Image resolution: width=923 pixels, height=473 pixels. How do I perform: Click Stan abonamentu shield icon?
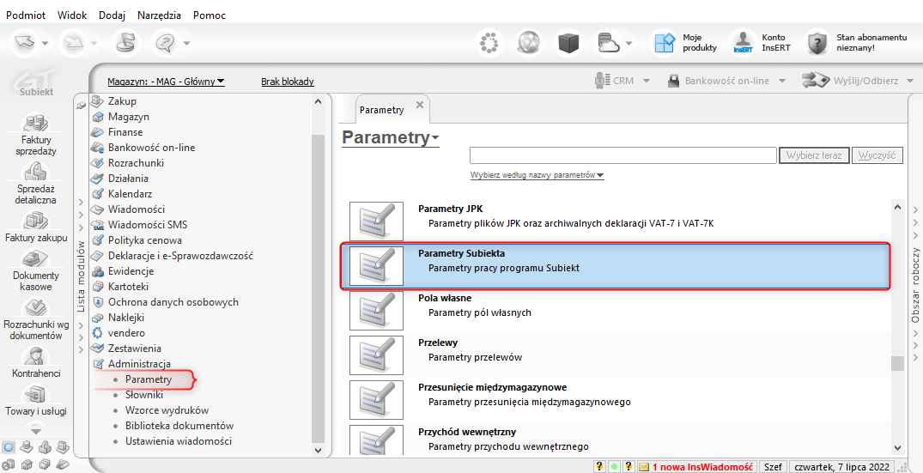817,43
